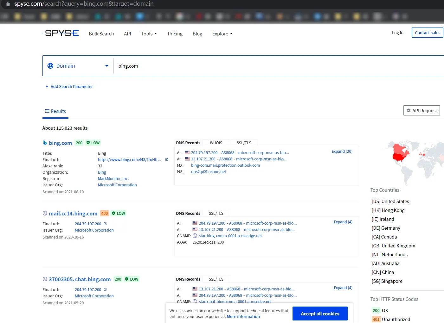Click the 400 status badge on mail.cc14.bing.com

click(x=105, y=213)
